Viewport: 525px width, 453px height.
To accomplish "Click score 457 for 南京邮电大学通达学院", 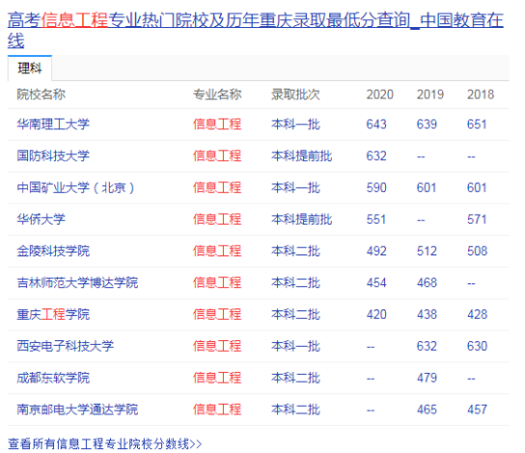I will pos(477,410).
